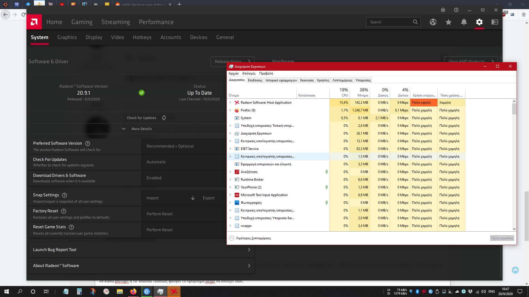
Task: Click the green Up To Date checkmark icon
Action: point(142,93)
